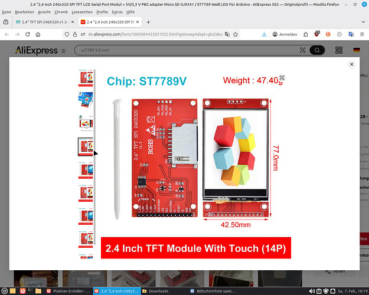
Task: Close the product image lightbox
Action: tap(352, 64)
